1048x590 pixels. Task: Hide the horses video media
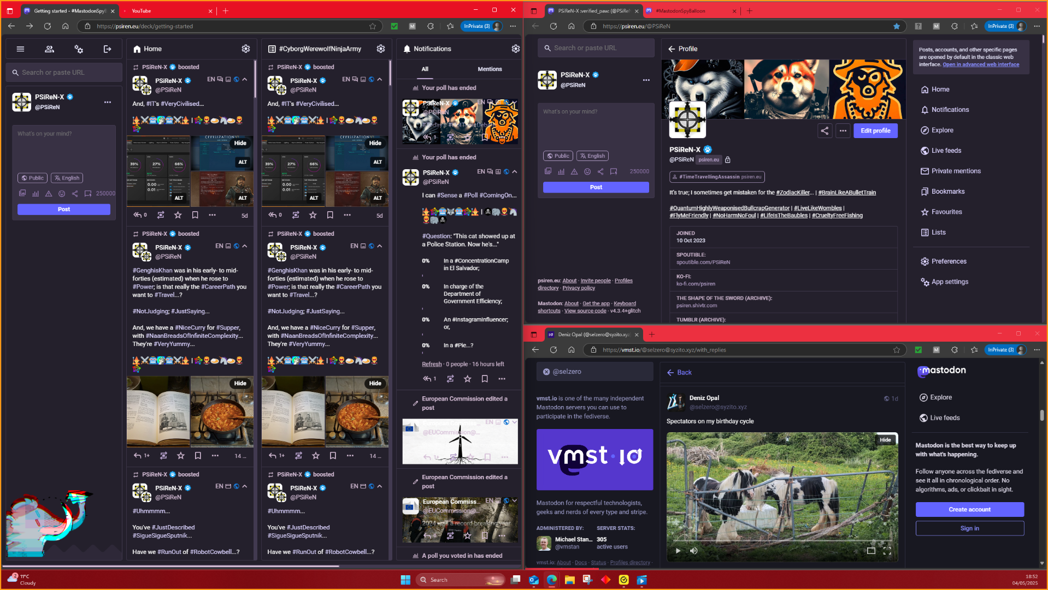(x=885, y=440)
